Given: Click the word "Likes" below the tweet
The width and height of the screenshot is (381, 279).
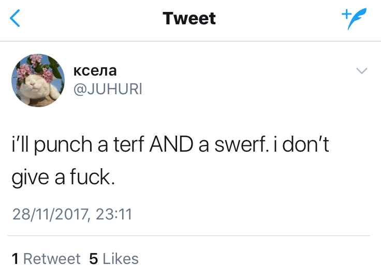Looking at the screenshot, I should pyautogui.click(x=121, y=258).
